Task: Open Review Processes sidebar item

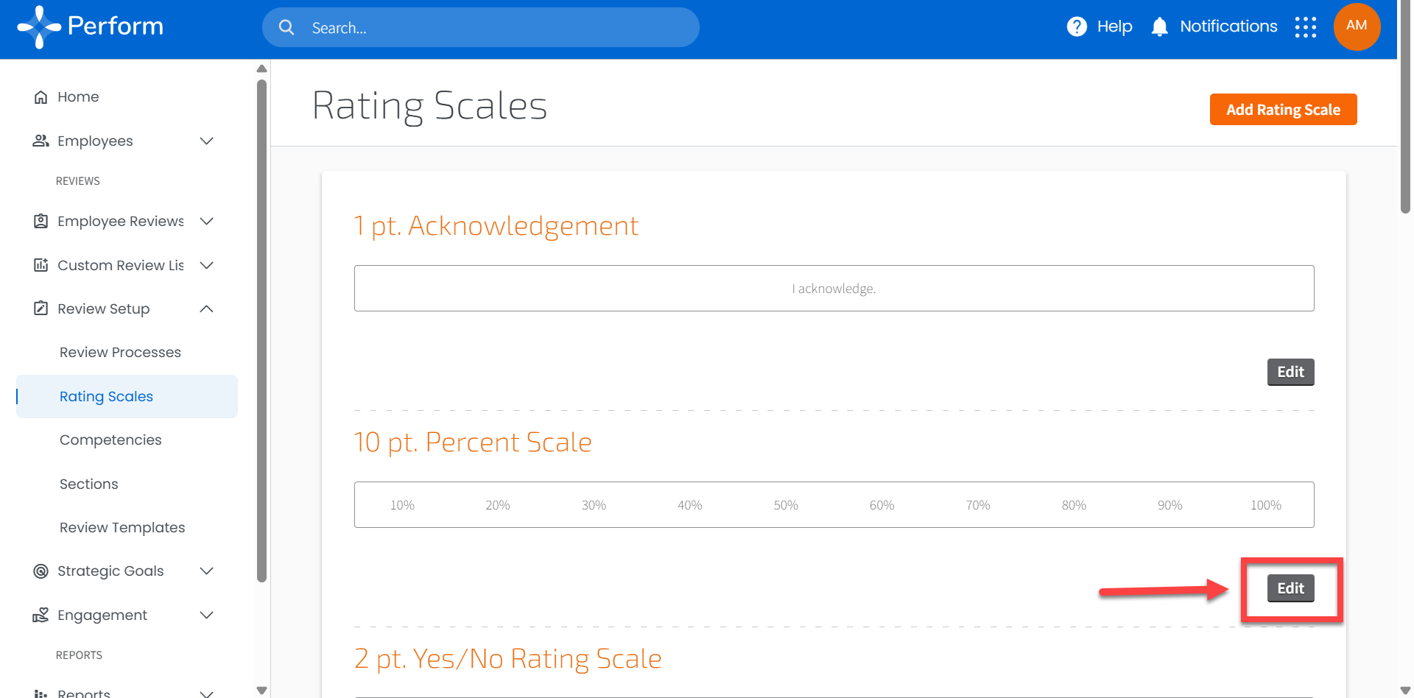Action: (120, 352)
